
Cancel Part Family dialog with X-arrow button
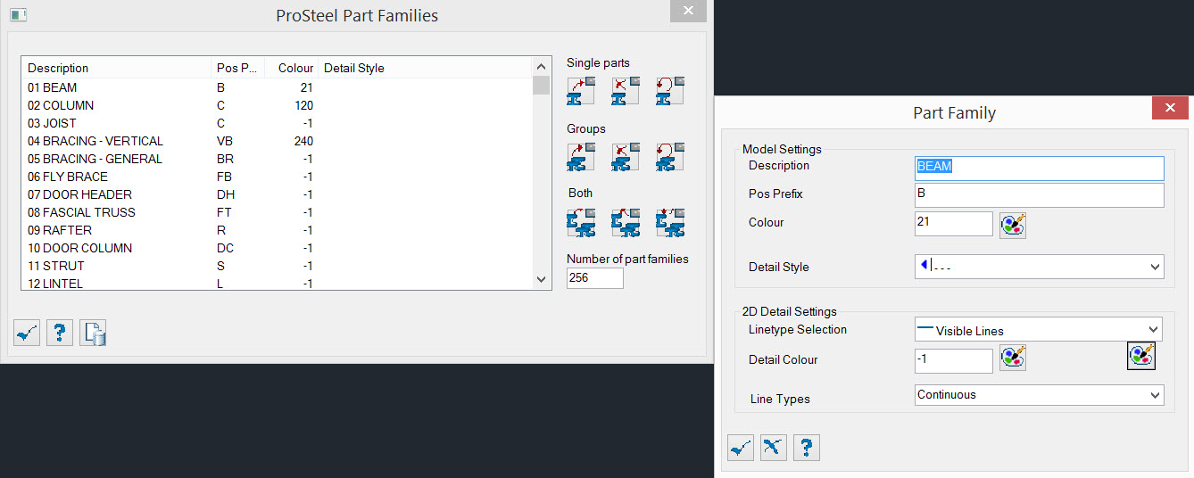(774, 448)
